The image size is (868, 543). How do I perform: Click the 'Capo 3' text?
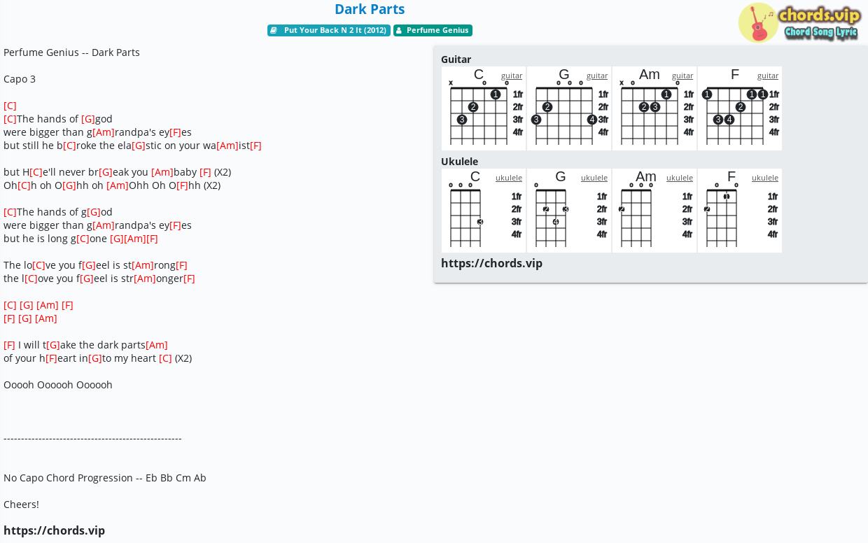coord(20,79)
